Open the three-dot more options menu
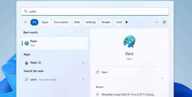Viewport: 192px width, 97px height. tap(156, 22)
